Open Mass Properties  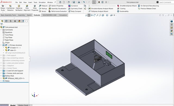tap(35, 8)
